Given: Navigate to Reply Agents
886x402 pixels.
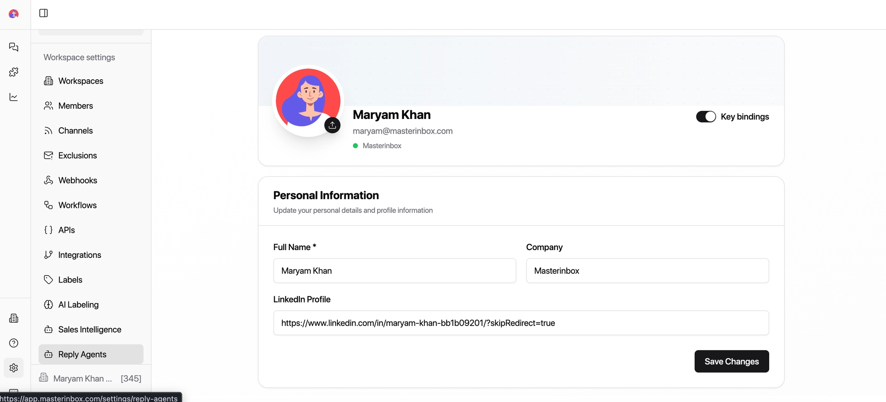Looking at the screenshot, I should 82,354.
